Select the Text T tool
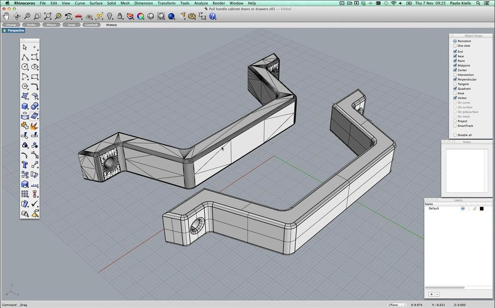Viewport: 495px width, 308px height. coord(25,164)
